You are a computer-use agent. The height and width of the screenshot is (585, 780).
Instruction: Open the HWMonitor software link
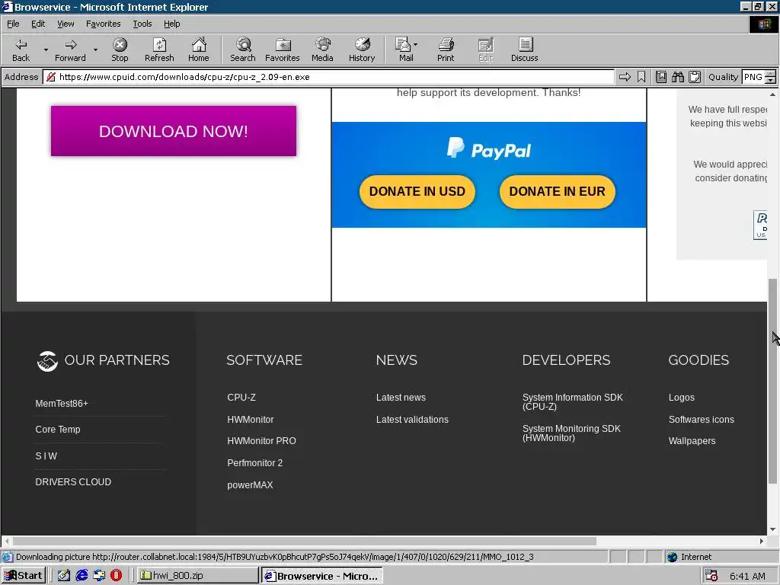pyautogui.click(x=250, y=420)
